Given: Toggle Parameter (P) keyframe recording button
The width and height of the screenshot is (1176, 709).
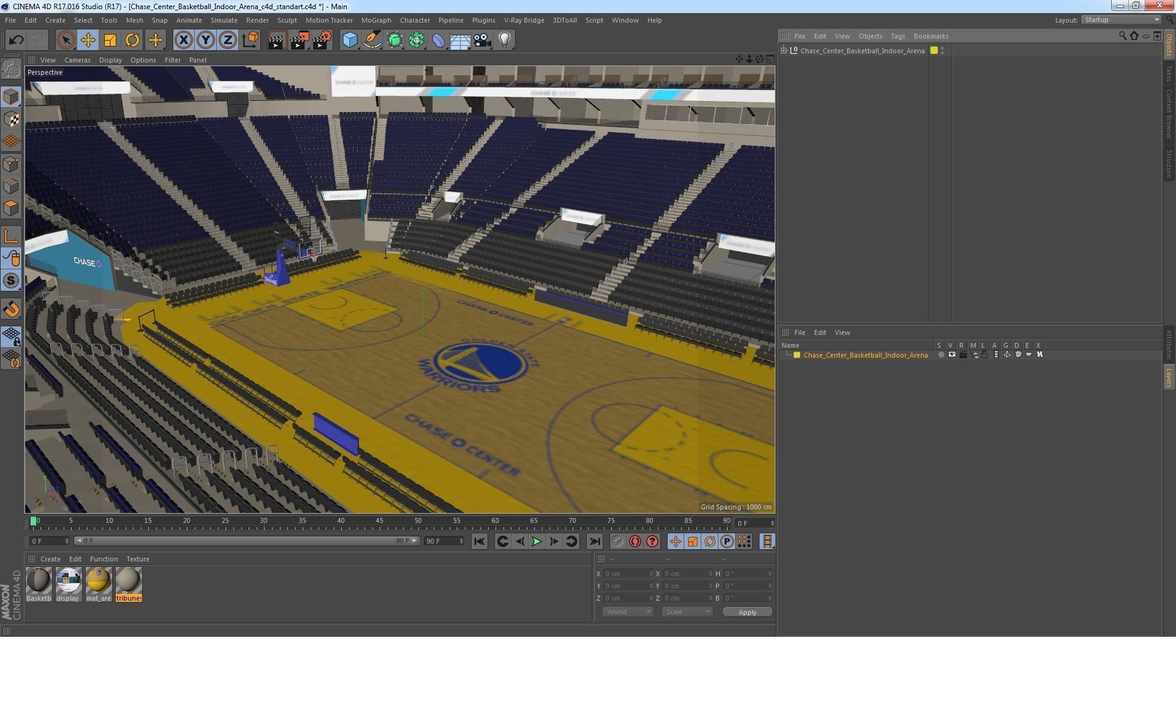Looking at the screenshot, I should click(x=726, y=541).
